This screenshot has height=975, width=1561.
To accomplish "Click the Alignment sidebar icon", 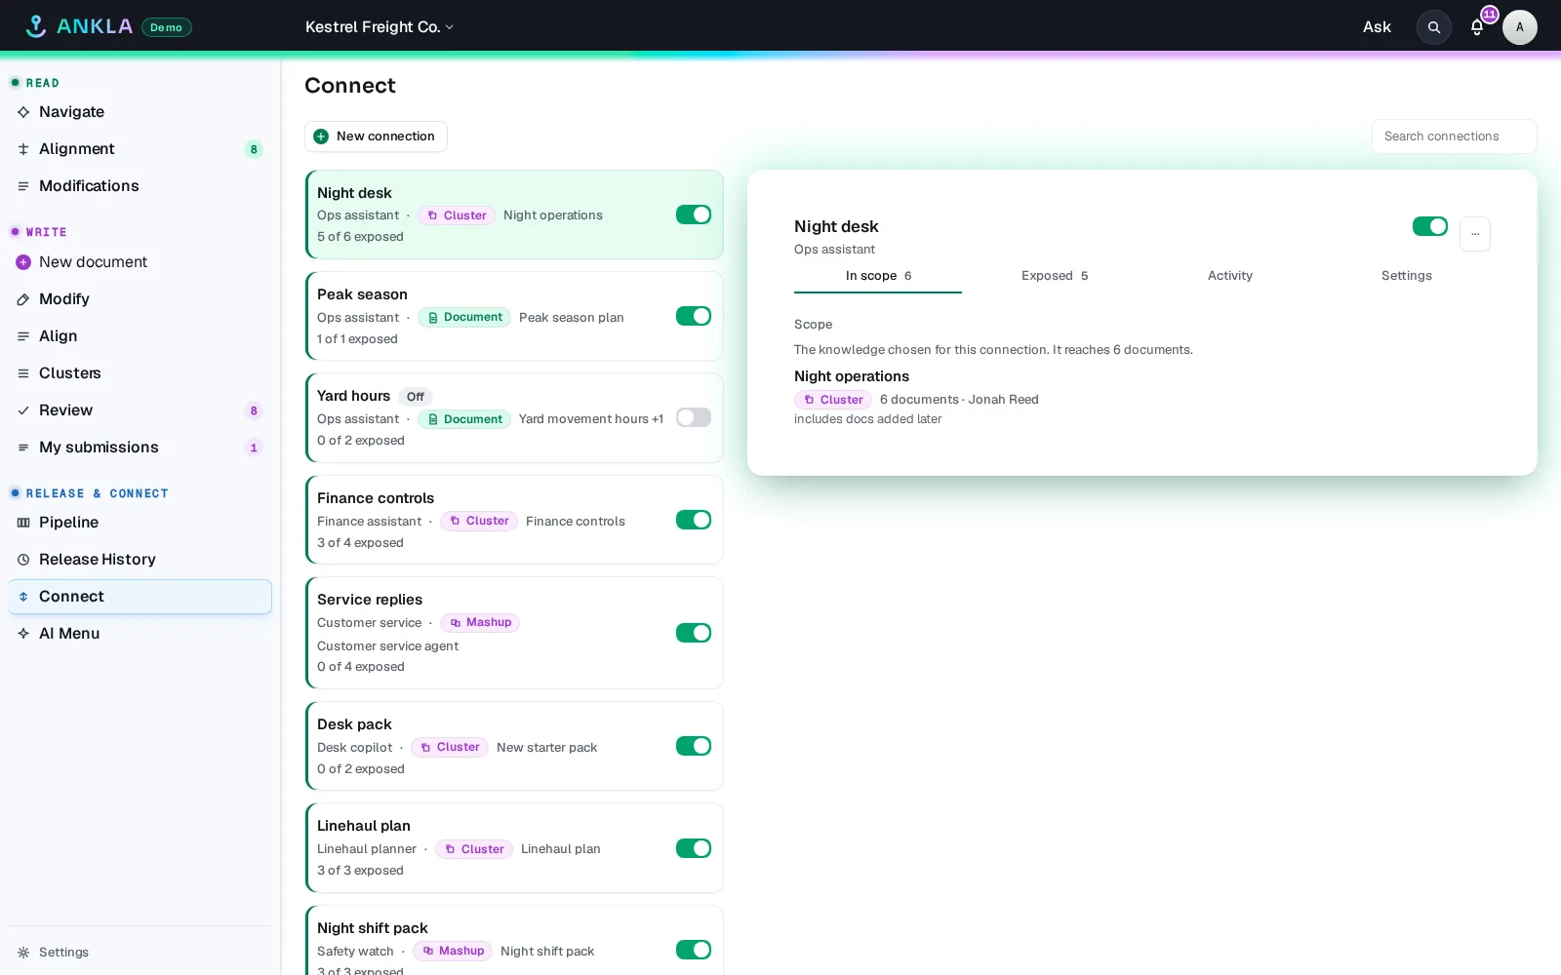I will point(23,149).
